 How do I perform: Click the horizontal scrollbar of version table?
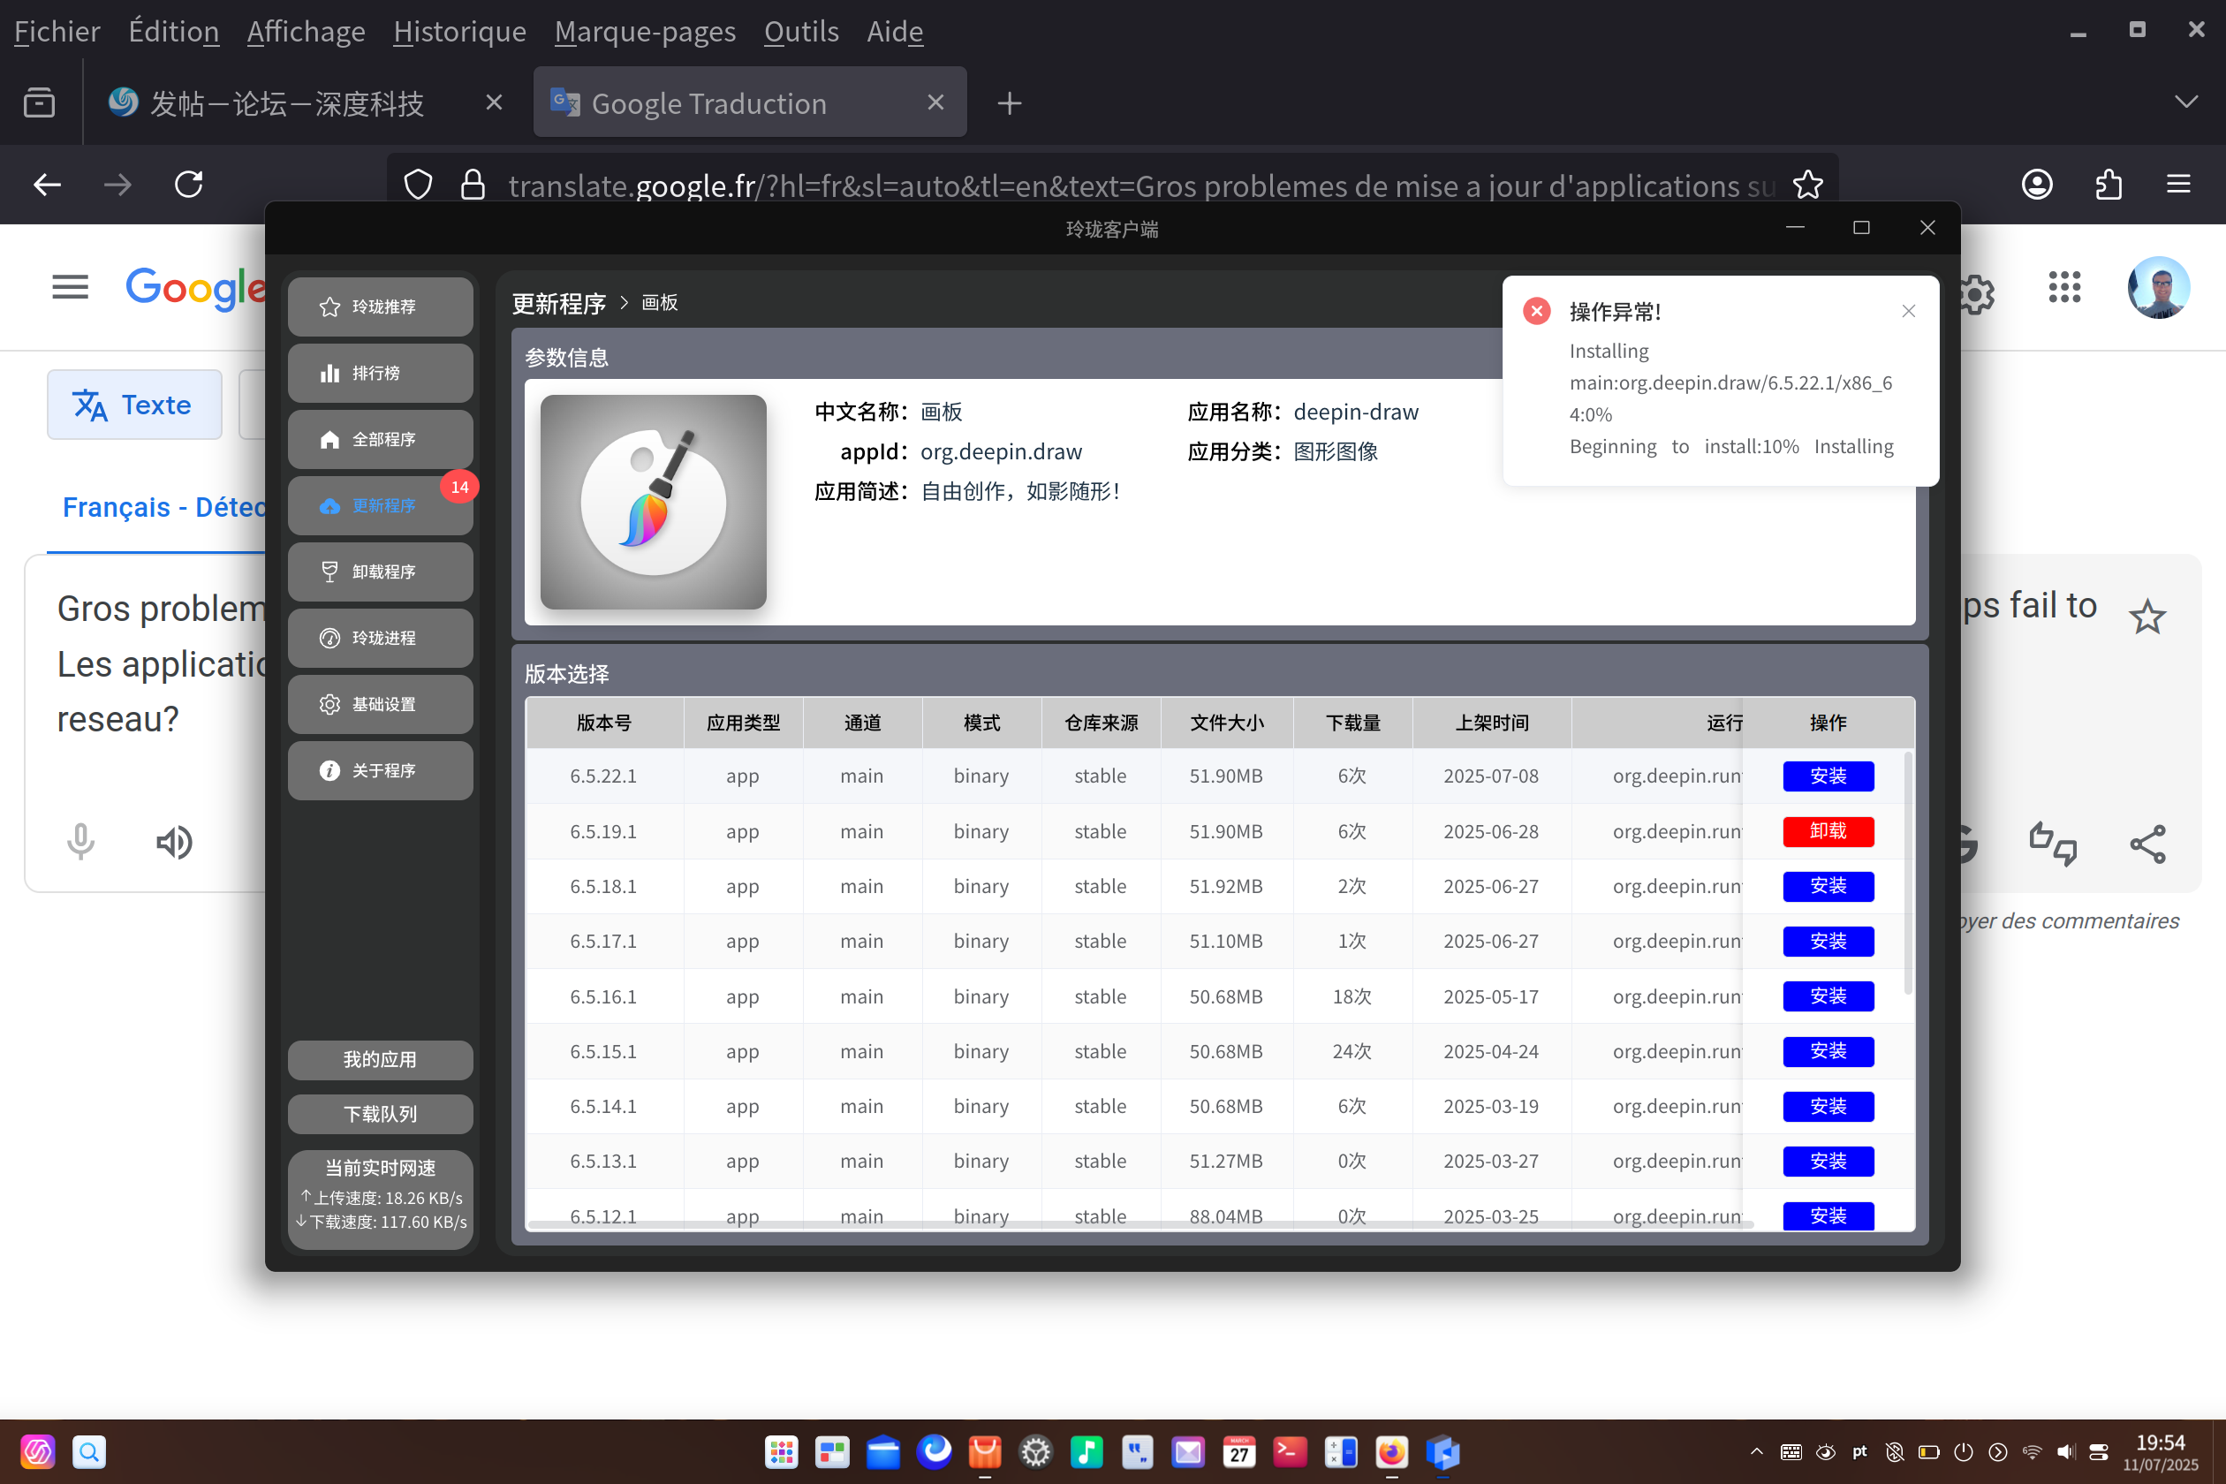(x=1140, y=1224)
